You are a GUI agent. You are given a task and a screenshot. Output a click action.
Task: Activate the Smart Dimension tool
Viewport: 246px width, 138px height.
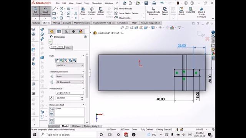point(45,11)
